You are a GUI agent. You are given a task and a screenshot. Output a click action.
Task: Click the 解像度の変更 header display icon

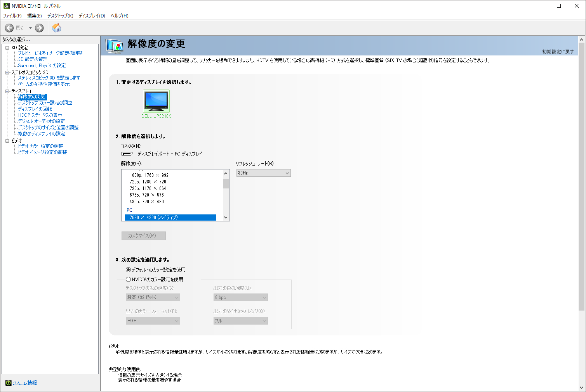tap(115, 46)
